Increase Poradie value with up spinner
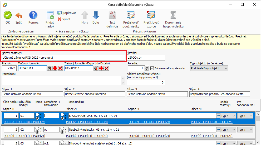 point(147,67)
